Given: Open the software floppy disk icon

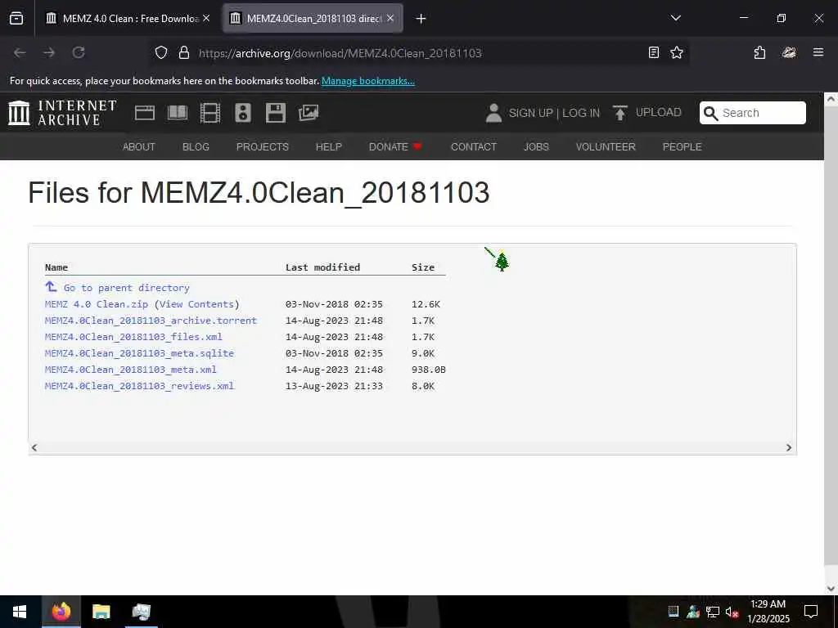Looking at the screenshot, I should (x=276, y=113).
